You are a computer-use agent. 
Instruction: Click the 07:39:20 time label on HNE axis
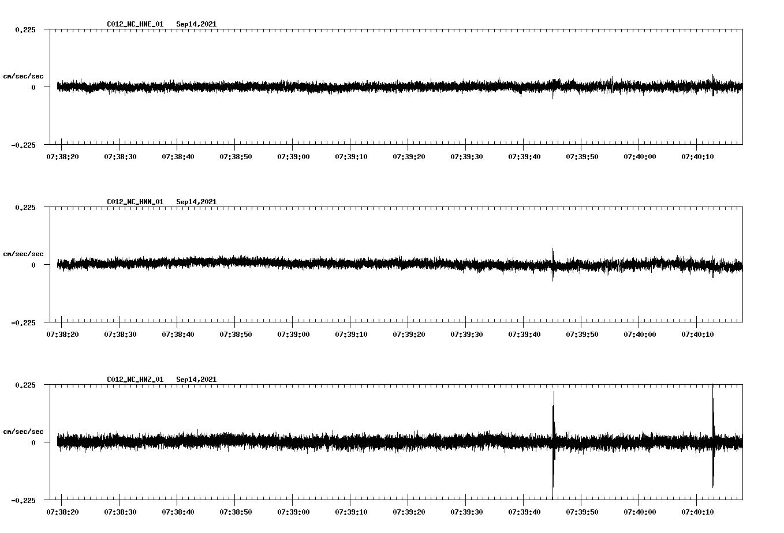point(409,157)
